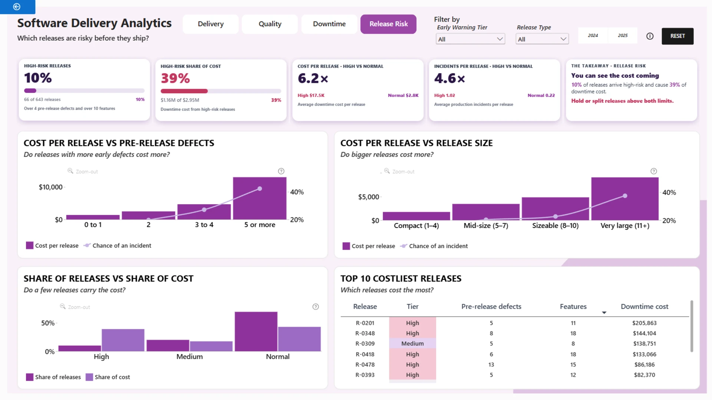
Task: Switch to the Downtime tab
Action: point(329,24)
